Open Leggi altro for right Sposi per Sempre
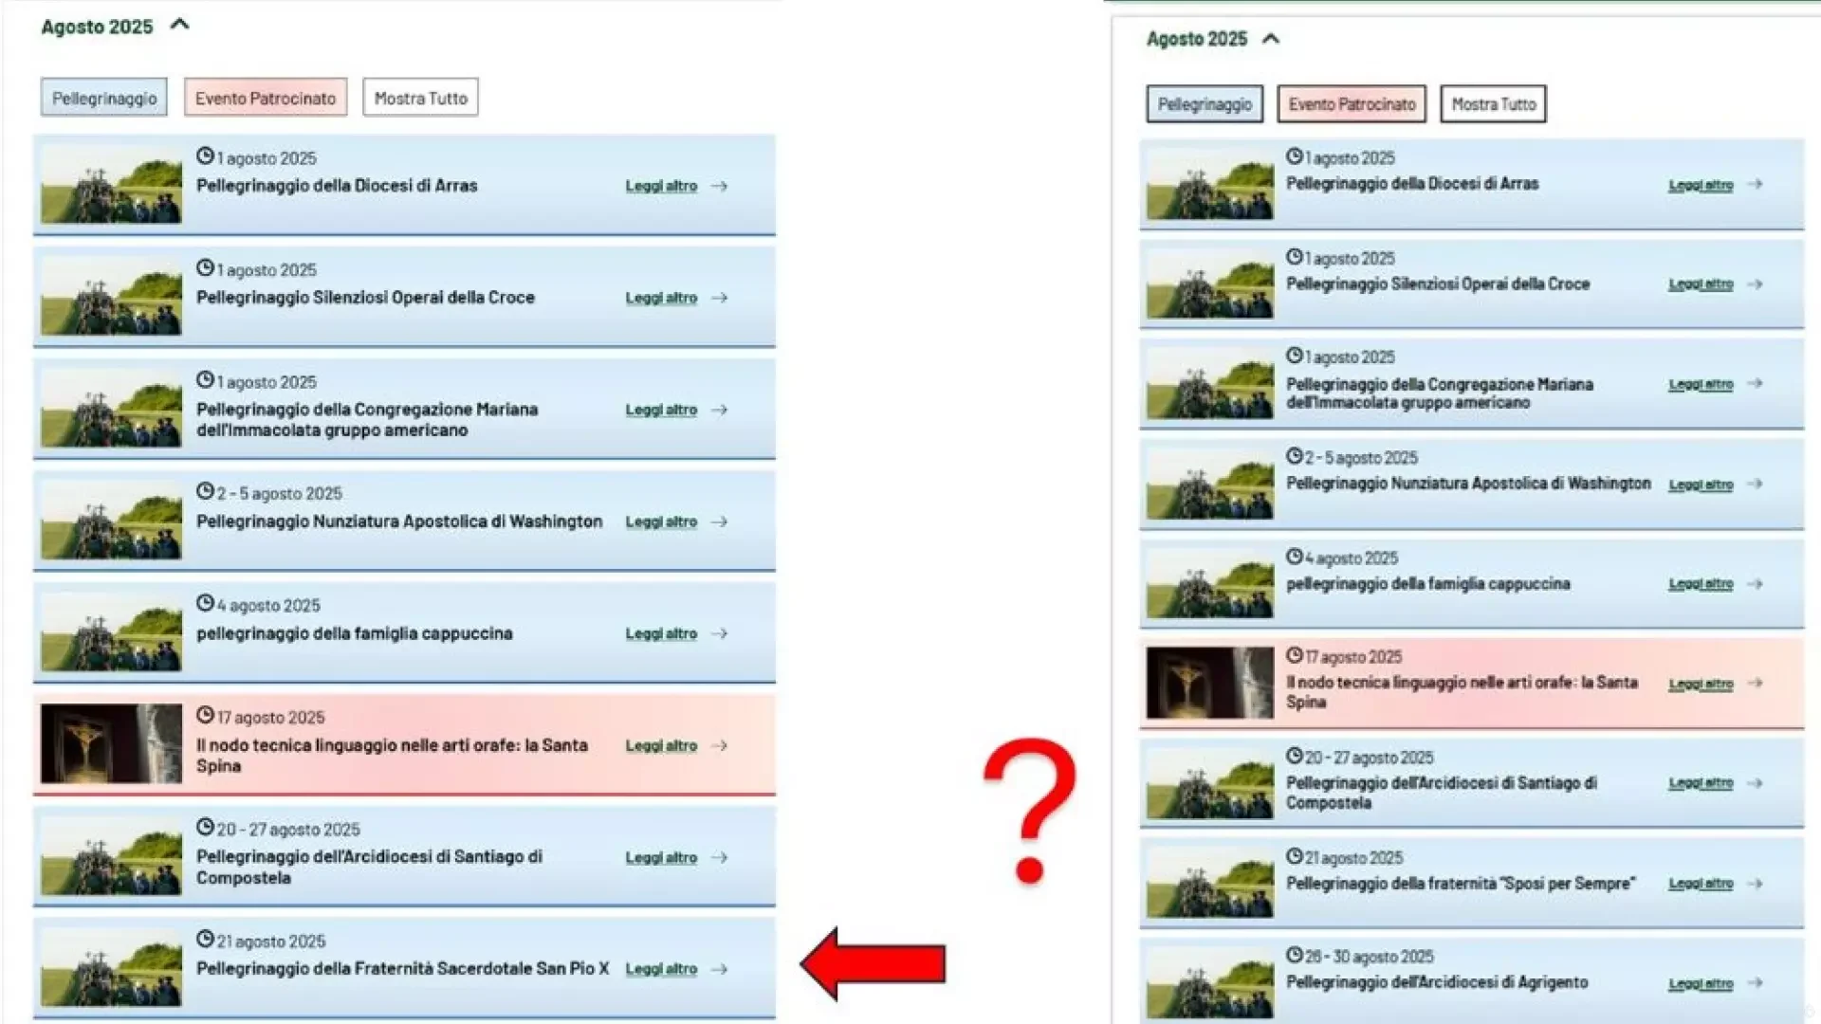The height and width of the screenshot is (1024, 1821). click(x=1701, y=884)
